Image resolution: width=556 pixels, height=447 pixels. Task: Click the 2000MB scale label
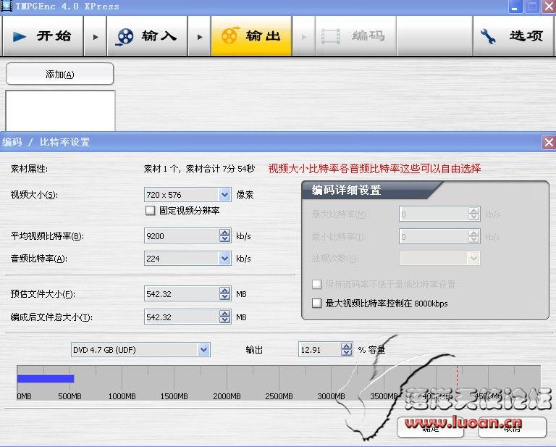pos(227,396)
